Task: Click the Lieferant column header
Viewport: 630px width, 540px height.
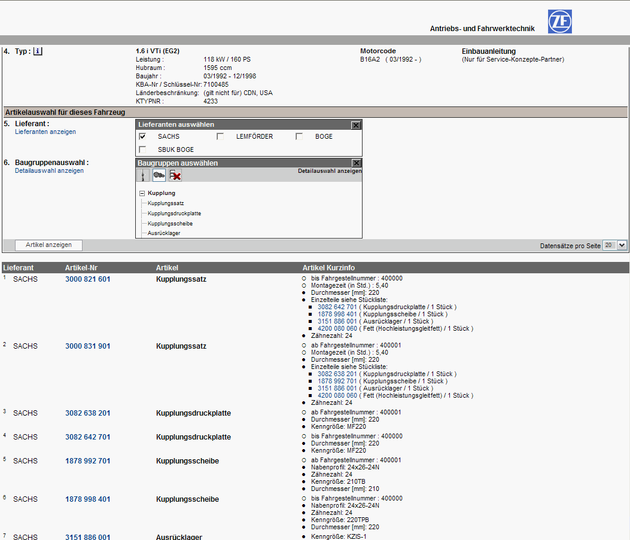Action: coord(19,268)
